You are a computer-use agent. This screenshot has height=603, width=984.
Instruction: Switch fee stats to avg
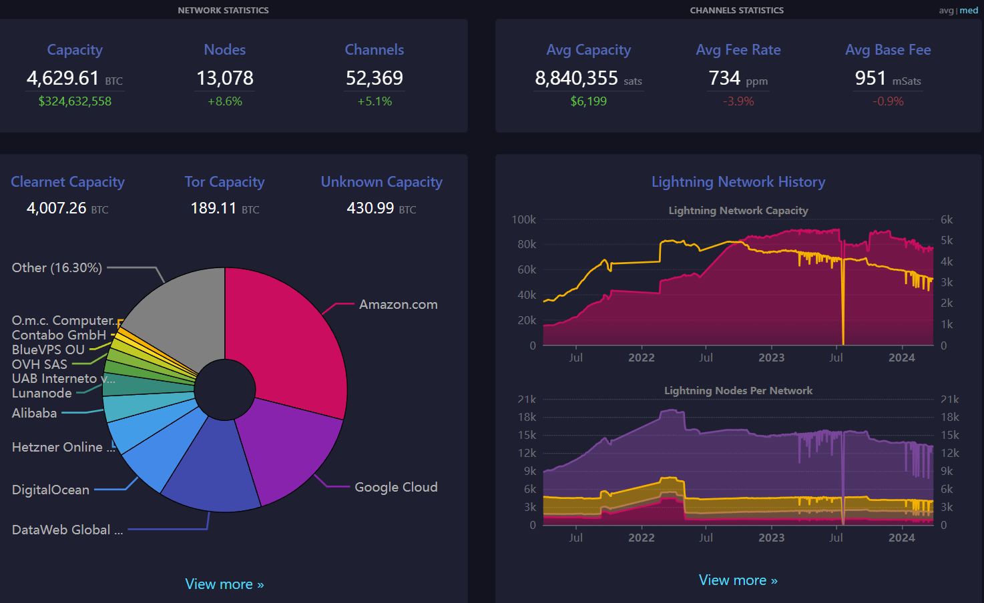coord(946,11)
